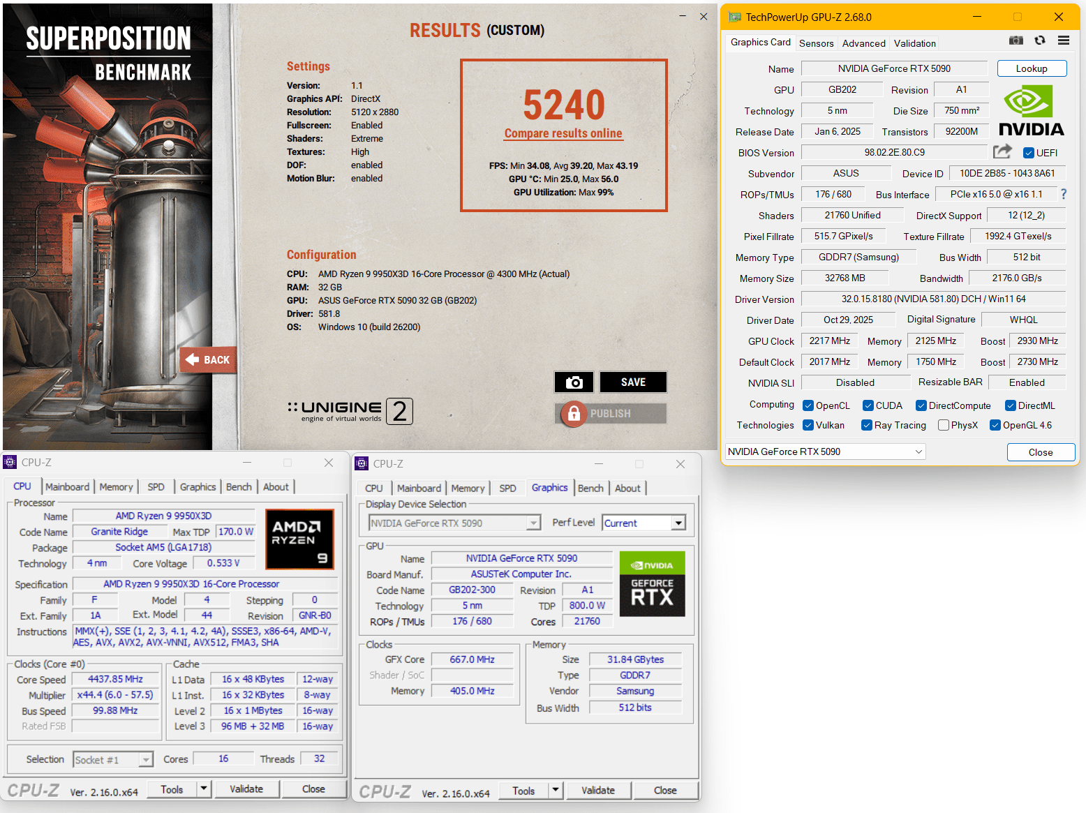Image resolution: width=1086 pixels, height=813 pixels.
Task: Toggle the UEFI checkbox
Action: (1028, 153)
